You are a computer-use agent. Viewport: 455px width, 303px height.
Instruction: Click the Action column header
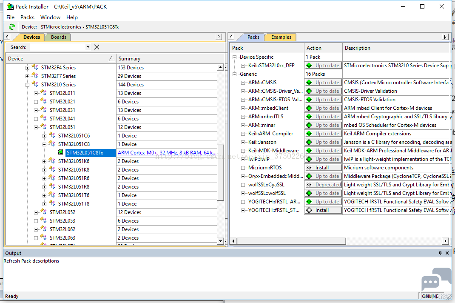coord(323,48)
